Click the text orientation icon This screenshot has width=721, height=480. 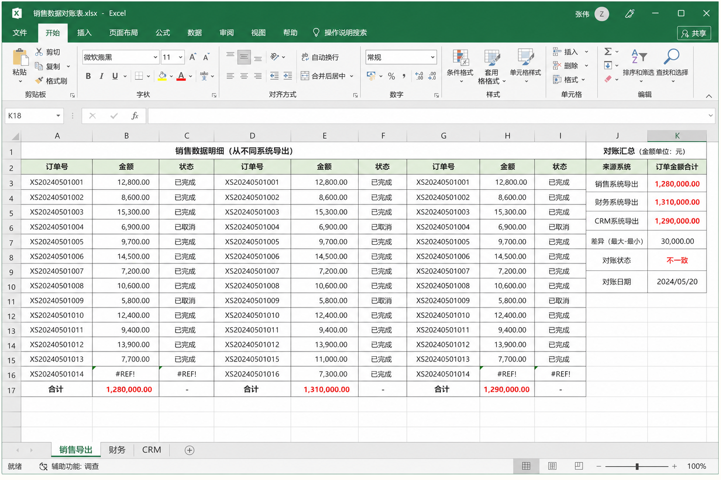coord(275,57)
